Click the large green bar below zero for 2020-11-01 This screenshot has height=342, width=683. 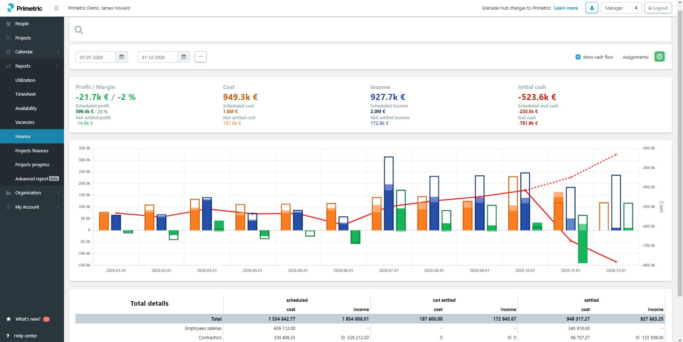tap(583, 247)
